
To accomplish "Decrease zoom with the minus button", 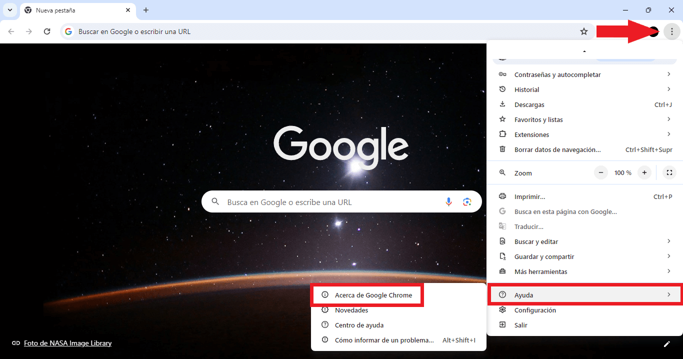I will click(x=601, y=172).
